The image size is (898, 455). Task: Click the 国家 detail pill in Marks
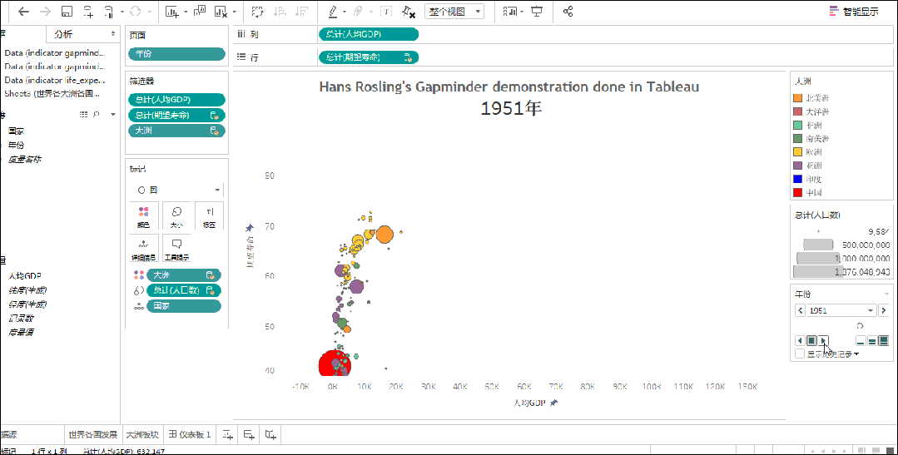[183, 306]
